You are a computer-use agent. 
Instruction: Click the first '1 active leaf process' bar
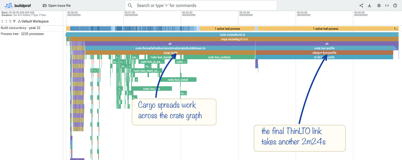point(227,29)
